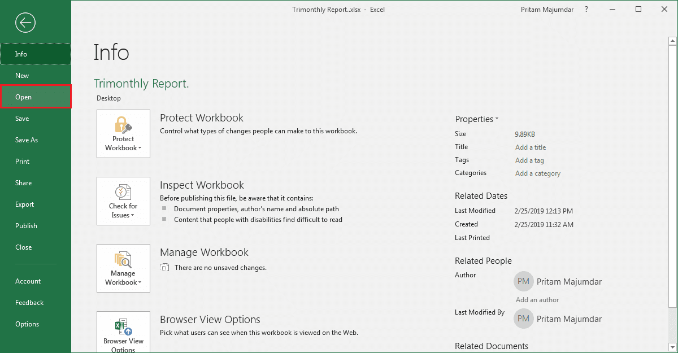Click the vertical scrollbar down arrow
The height and width of the screenshot is (353, 678).
[672, 347]
